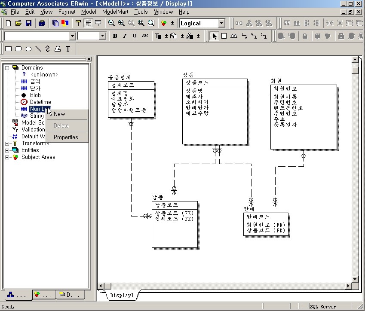Print the diagram with the printer icon

coord(42,23)
